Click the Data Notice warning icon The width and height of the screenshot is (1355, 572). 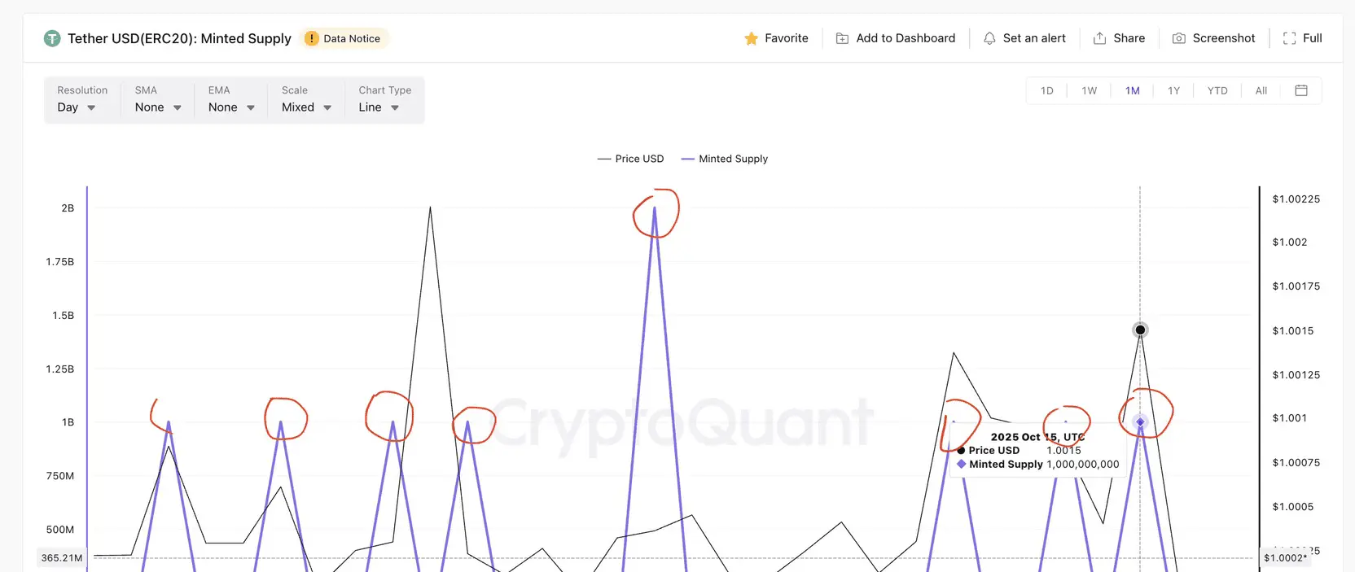pyautogui.click(x=311, y=38)
